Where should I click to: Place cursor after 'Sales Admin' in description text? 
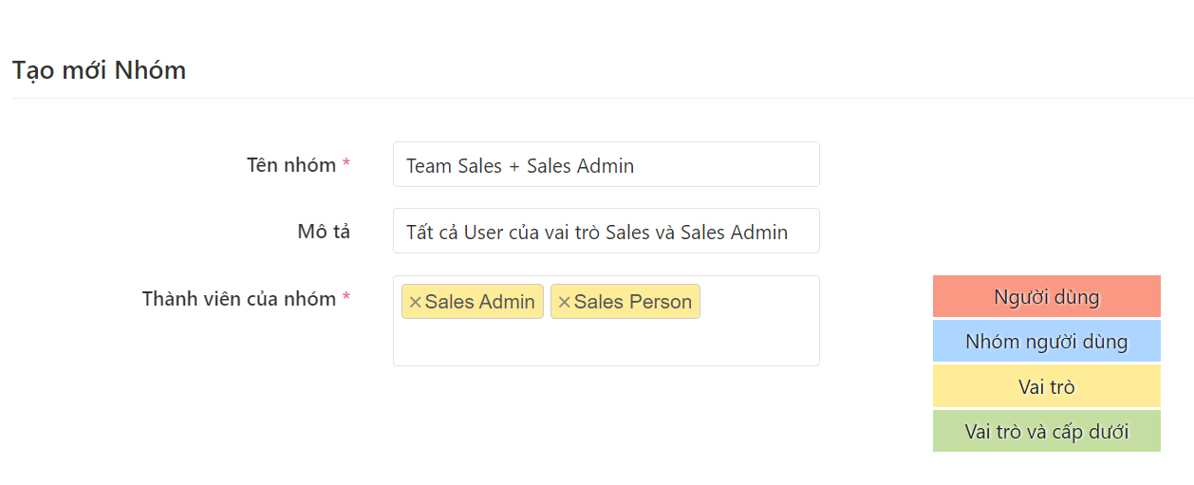tap(790, 233)
